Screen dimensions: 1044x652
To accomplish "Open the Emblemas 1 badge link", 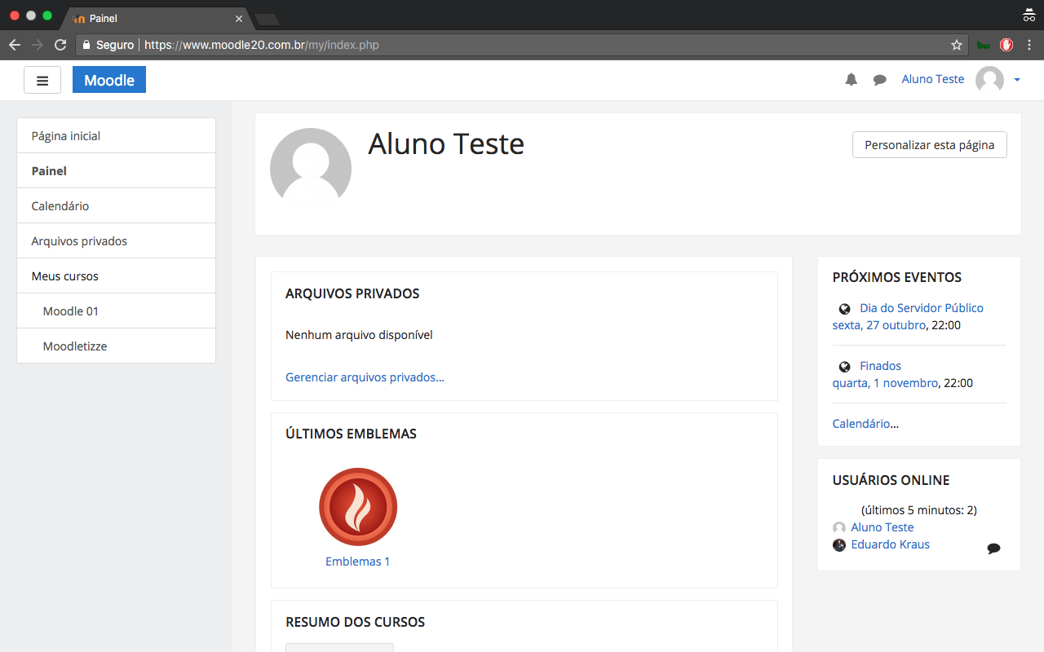I will pos(357,562).
